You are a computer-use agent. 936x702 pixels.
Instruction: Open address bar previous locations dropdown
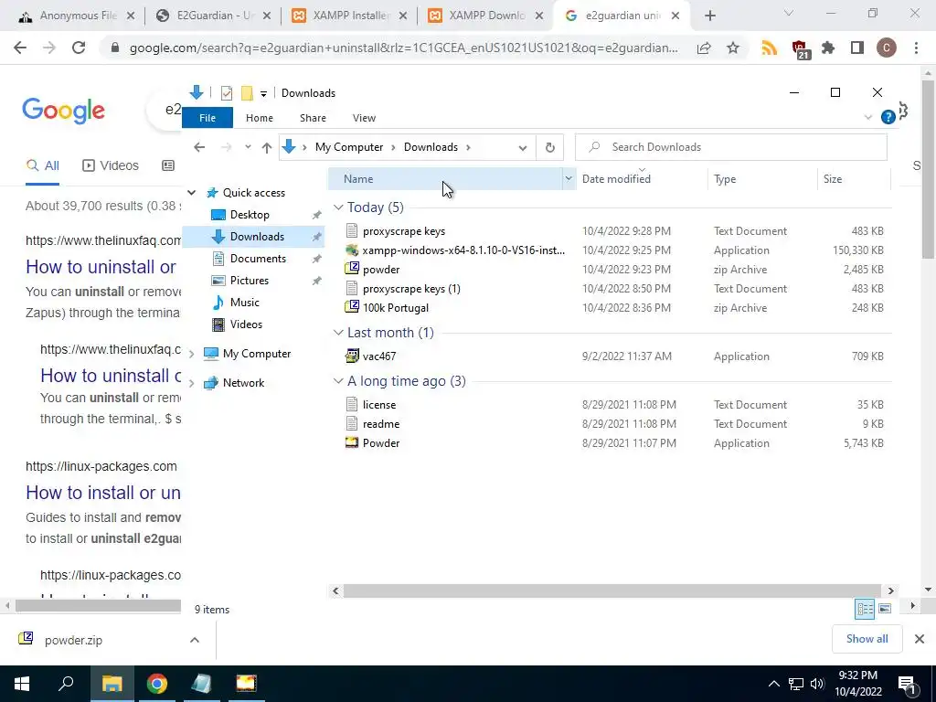tap(522, 147)
